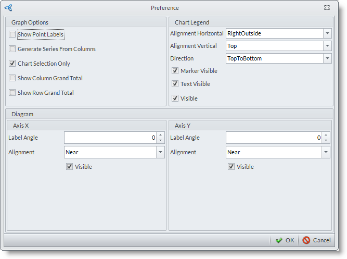Screen dimensions: 347x259
Task: Toggle Show Row Grand Total option
Action: [12, 93]
